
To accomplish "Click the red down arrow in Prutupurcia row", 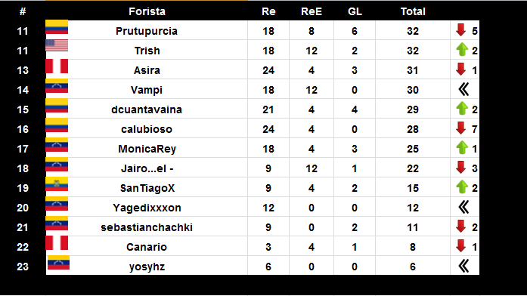I will click(460, 30).
